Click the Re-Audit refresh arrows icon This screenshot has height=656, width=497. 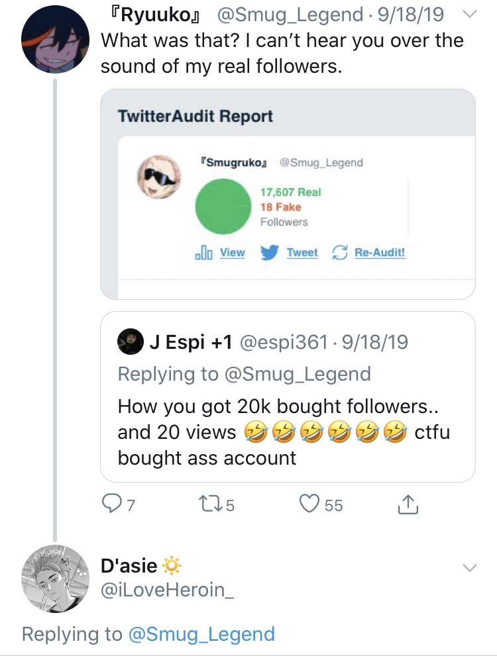click(x=339, y=252)
